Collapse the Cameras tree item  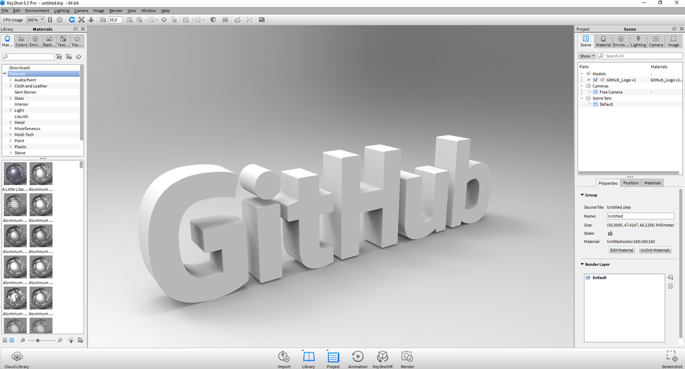(582, 86)
